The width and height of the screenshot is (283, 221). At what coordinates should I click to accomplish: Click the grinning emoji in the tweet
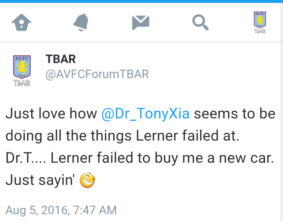click(87, 180)
